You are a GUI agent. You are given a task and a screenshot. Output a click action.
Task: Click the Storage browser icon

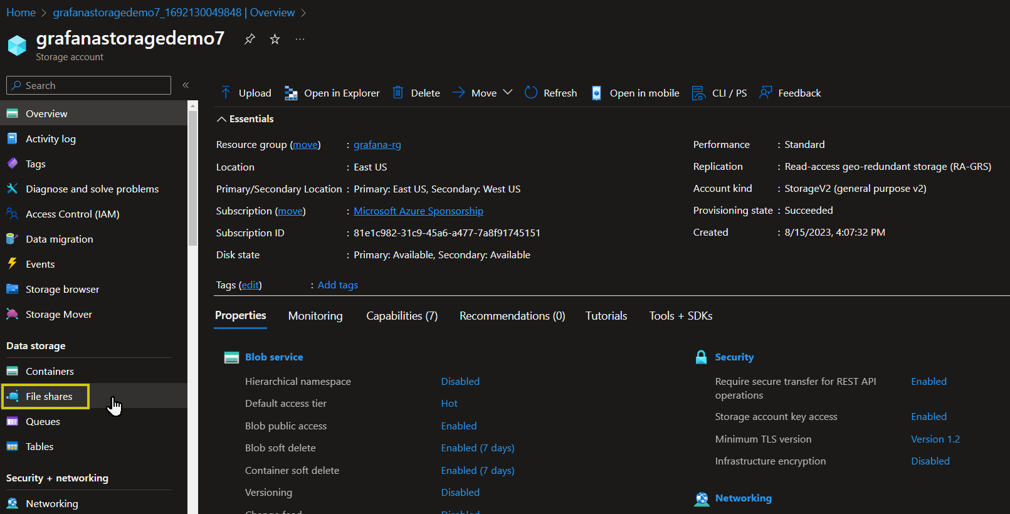pos(12,289)
